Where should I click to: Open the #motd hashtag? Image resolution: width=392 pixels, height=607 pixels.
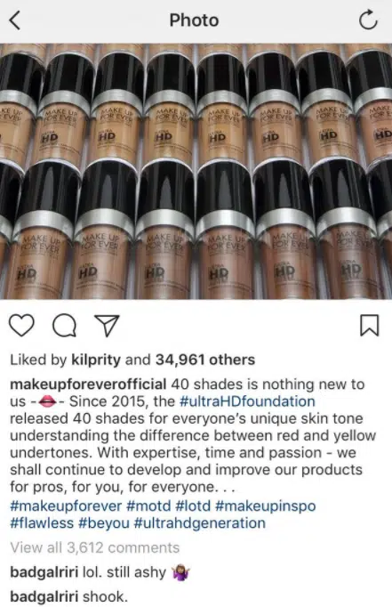tap(148, 506)
